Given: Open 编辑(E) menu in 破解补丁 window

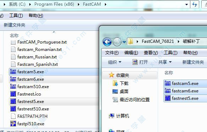Looking at the screenshot, I should point(131,53).
